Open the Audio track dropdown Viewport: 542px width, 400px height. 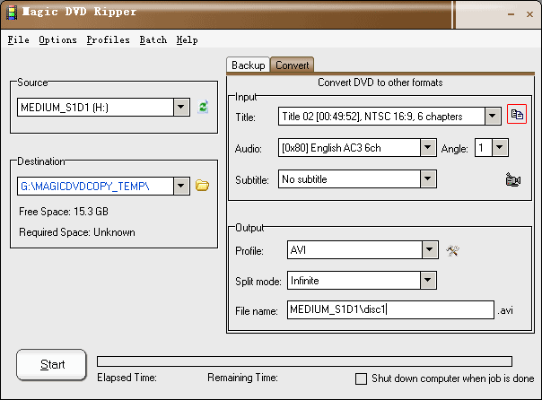[x=428, y=147]
